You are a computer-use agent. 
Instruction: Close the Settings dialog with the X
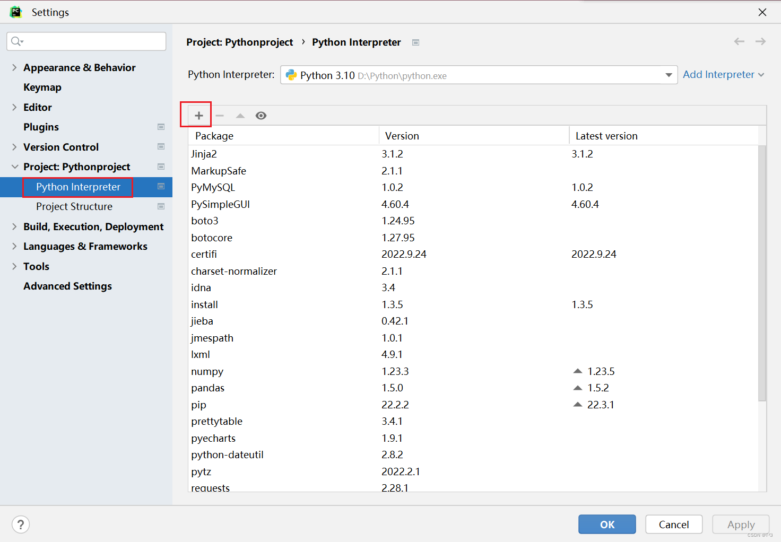pyautogui.click(x=762, y=12)
